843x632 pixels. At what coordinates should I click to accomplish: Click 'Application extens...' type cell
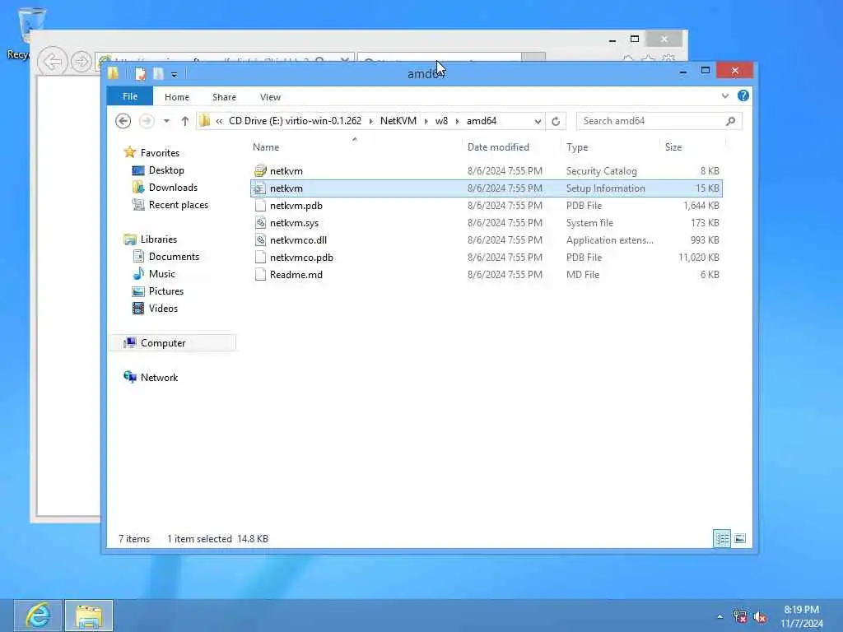(610, 239)
